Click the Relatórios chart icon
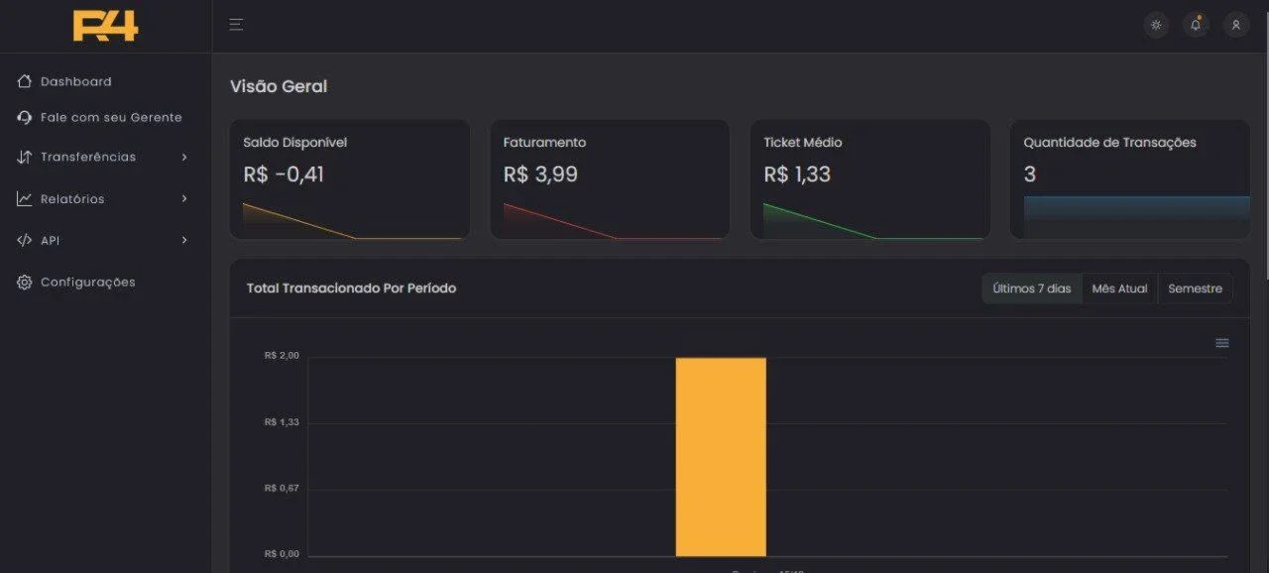The width and height of the screenshot is (1269, 573). 25,198
